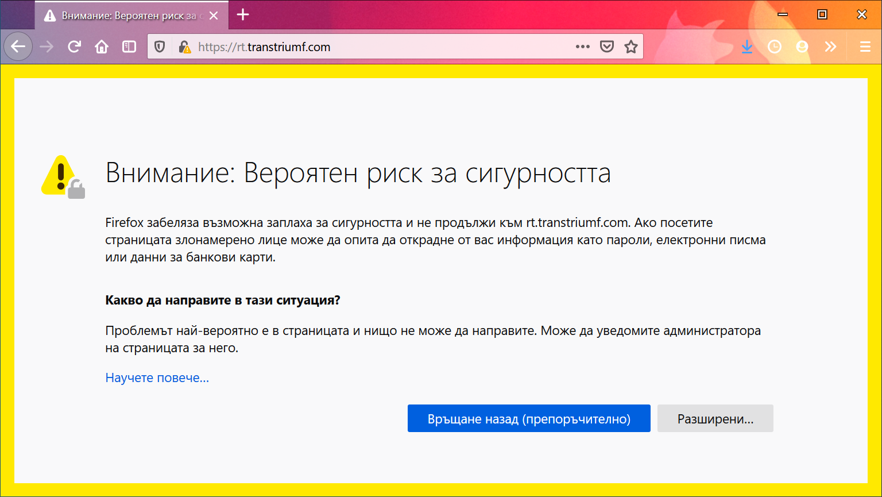Viewport: 882px width, 497px height.
Task: Toggle the sidebar panel
Action: pyautogui.click(x=129, y=47)
